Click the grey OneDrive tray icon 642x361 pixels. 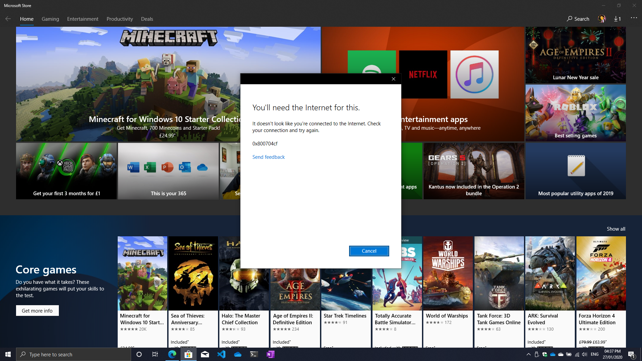(x=561, y=354)
